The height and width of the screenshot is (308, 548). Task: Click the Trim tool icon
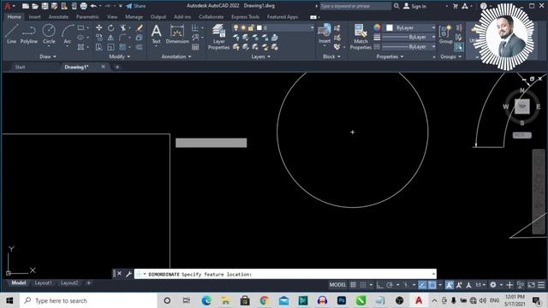(x=123, y=27)
